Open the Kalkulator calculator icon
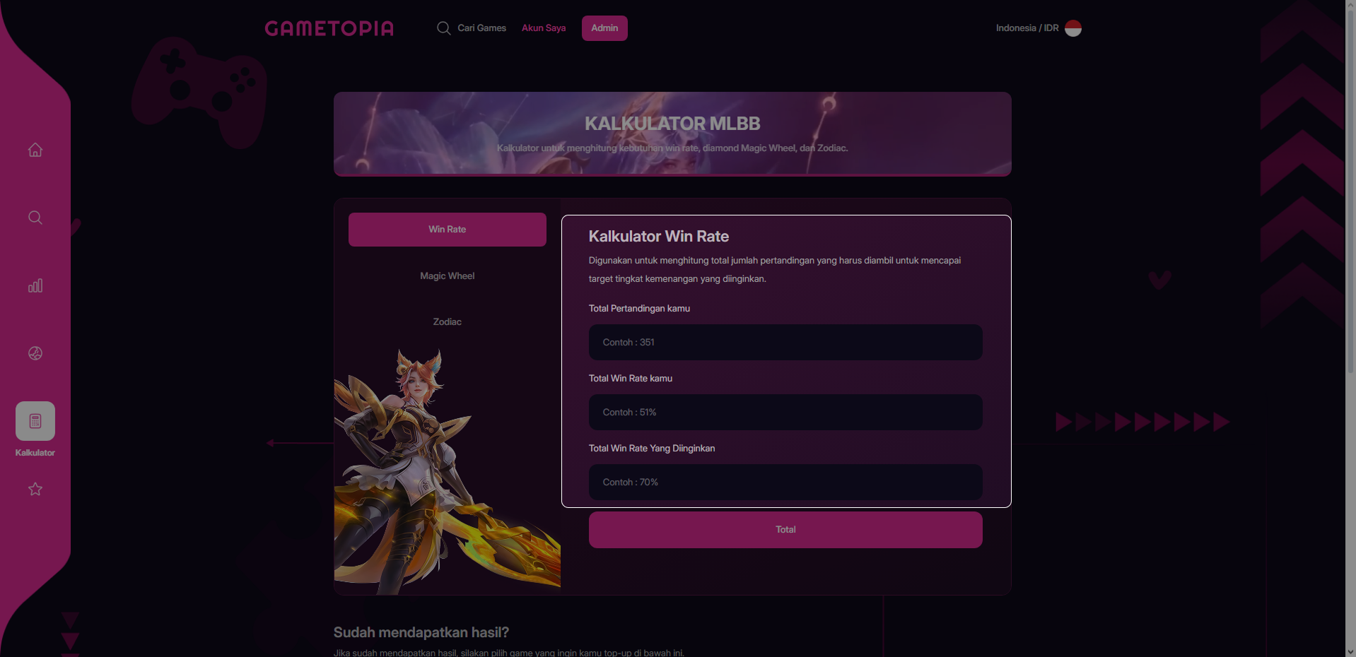This screenshot has width=1356, height=657. [35, 421]
